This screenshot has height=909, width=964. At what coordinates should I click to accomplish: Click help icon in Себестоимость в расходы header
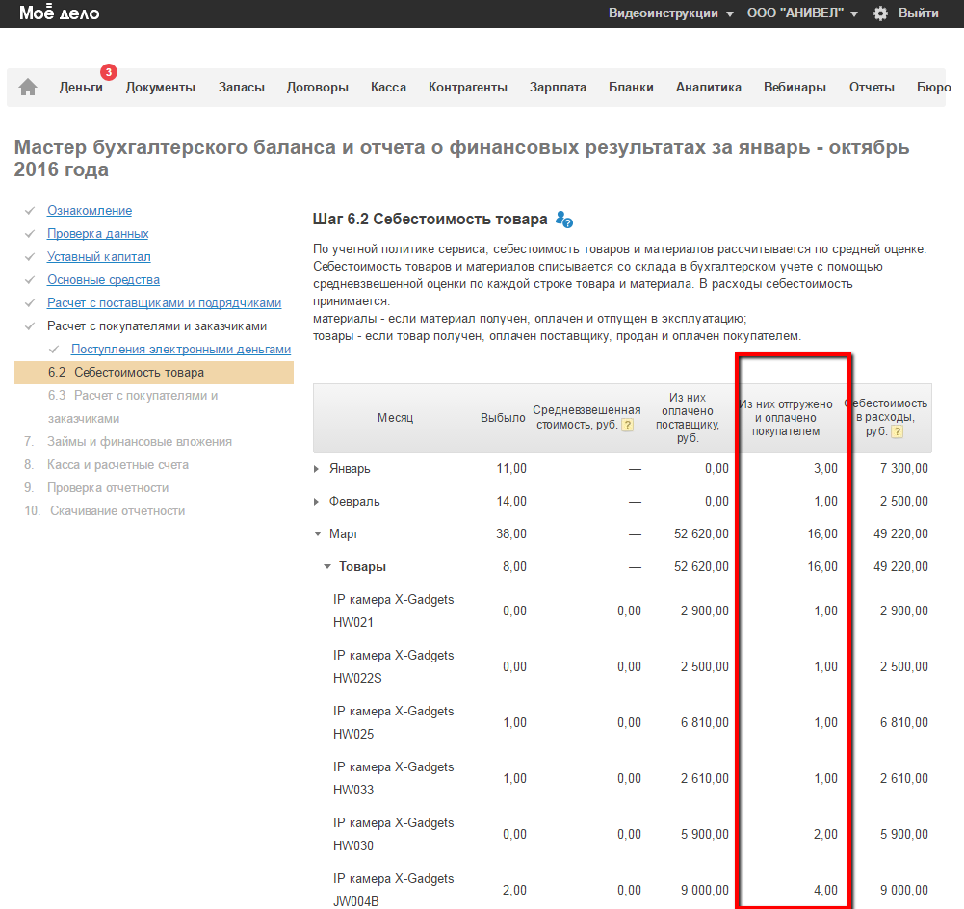point(897,432)
